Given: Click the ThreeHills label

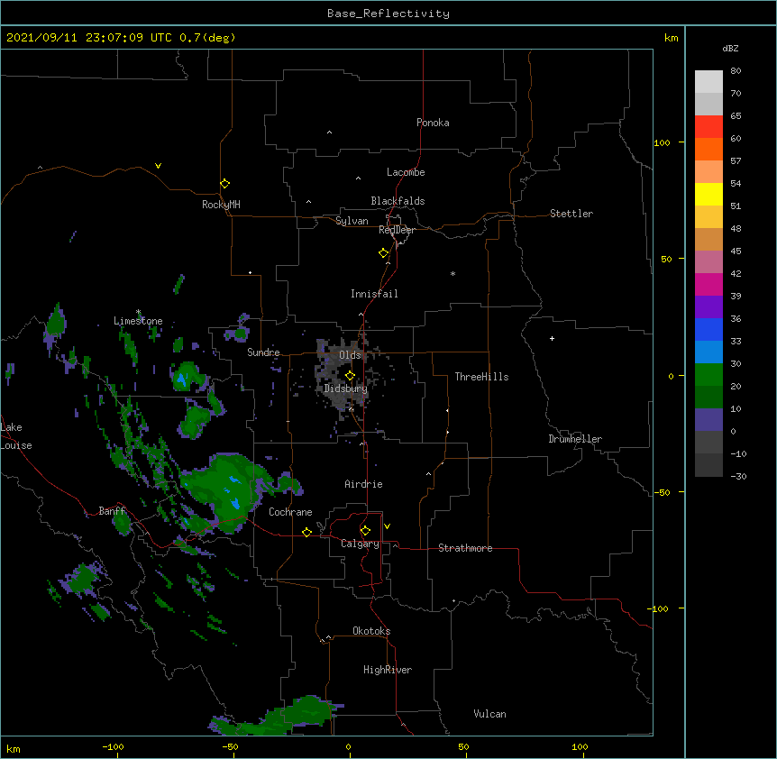Looking at the screenshot, I should click(481, 377).
